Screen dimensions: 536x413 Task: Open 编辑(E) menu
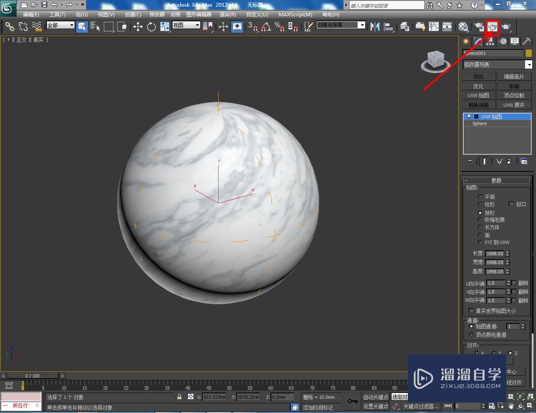(x=31, y=14)
